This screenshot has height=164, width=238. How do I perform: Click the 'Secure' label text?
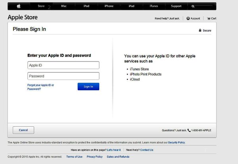click(x=207, y=31)
